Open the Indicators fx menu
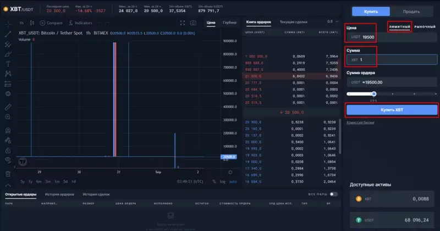This screenshot has width=440, height=231. pyautogui.click(x=80, y=23)
